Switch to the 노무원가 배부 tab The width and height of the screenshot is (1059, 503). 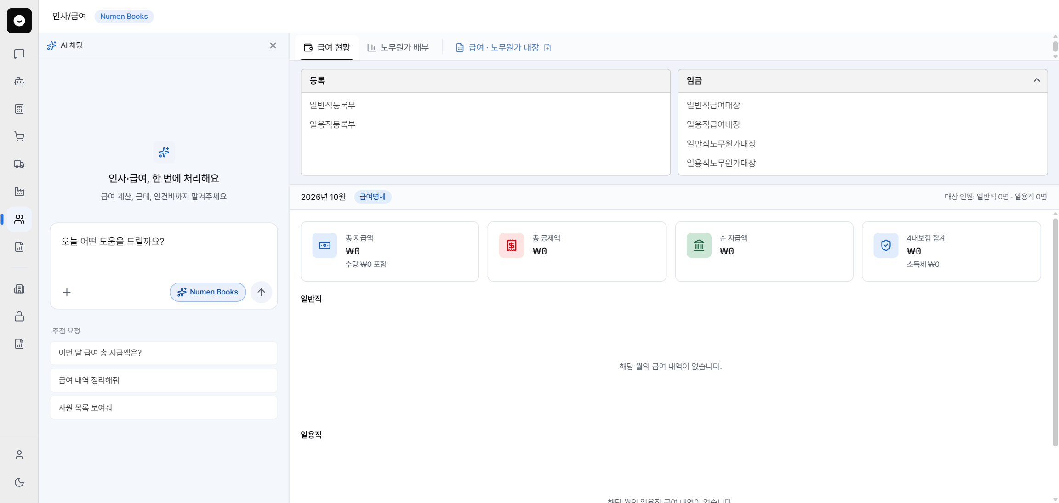[398, 47]
